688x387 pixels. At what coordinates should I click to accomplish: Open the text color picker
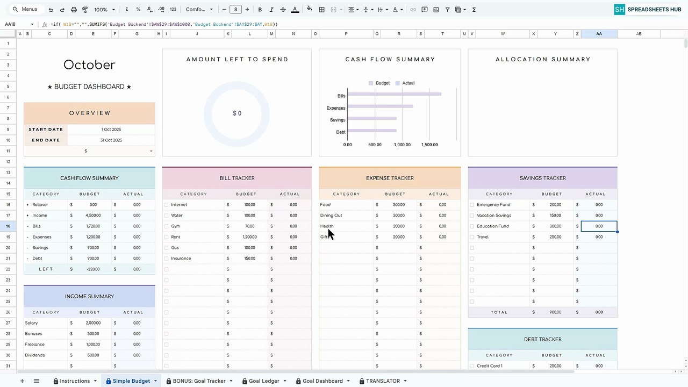pos(295,10)
